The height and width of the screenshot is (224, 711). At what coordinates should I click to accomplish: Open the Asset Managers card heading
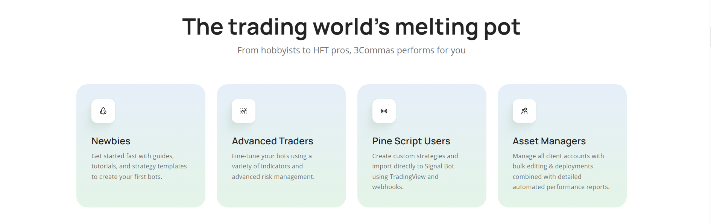[549, 141]
